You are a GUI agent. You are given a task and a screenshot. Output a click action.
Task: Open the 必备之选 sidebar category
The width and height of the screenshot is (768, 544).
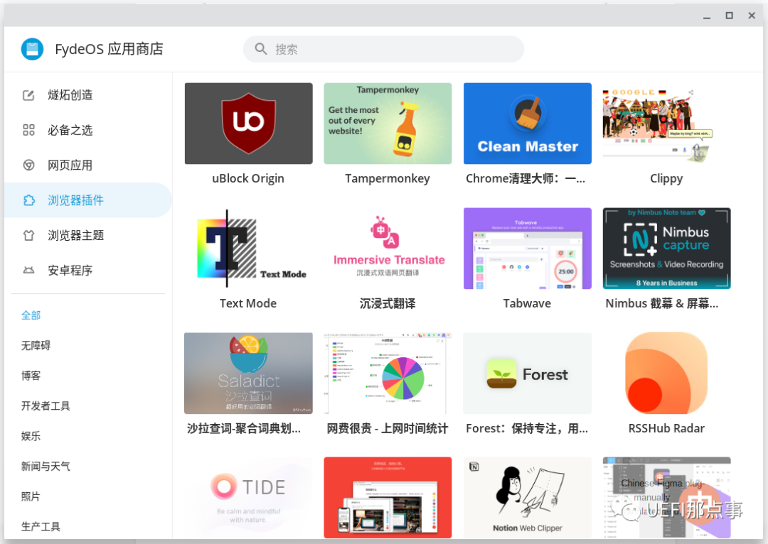(x=70, y=130)
